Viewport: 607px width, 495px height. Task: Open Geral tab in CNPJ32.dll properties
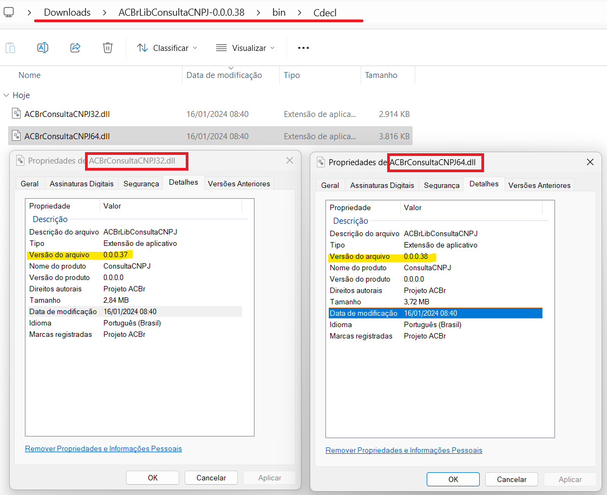[29, 184]
